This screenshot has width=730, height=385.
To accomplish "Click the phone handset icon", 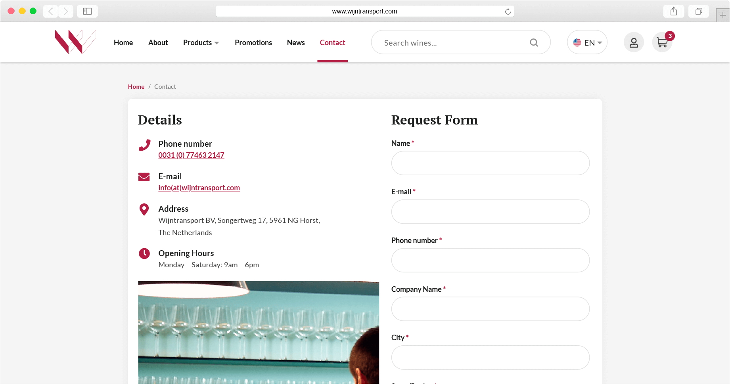I will tap(144, 145).
